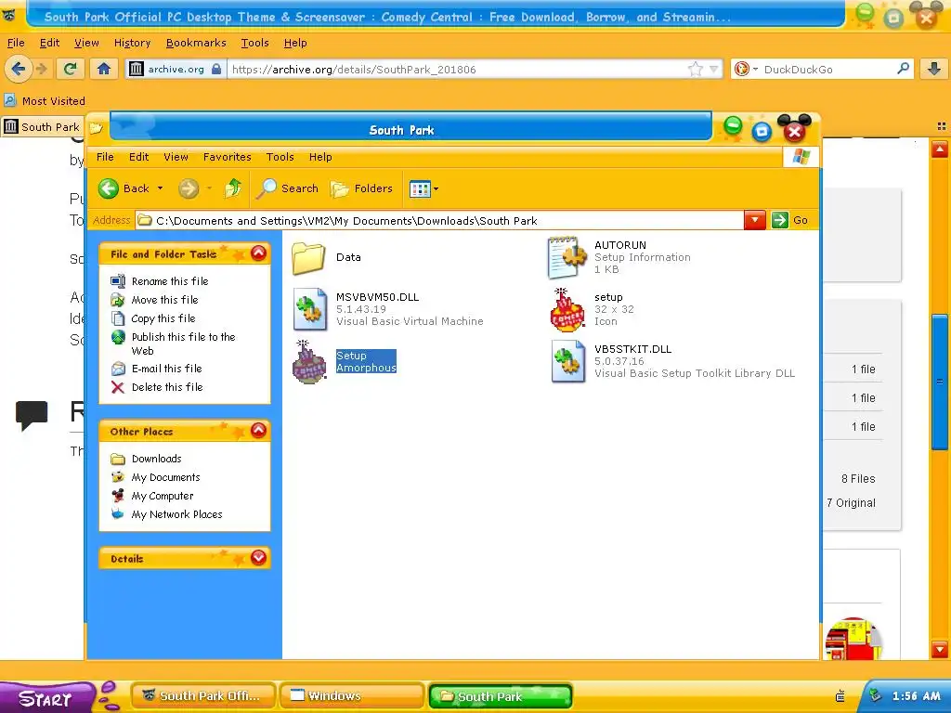Open Explorer Help menu
The width and height of the screenshot is (951, 713).
(320, 157)
